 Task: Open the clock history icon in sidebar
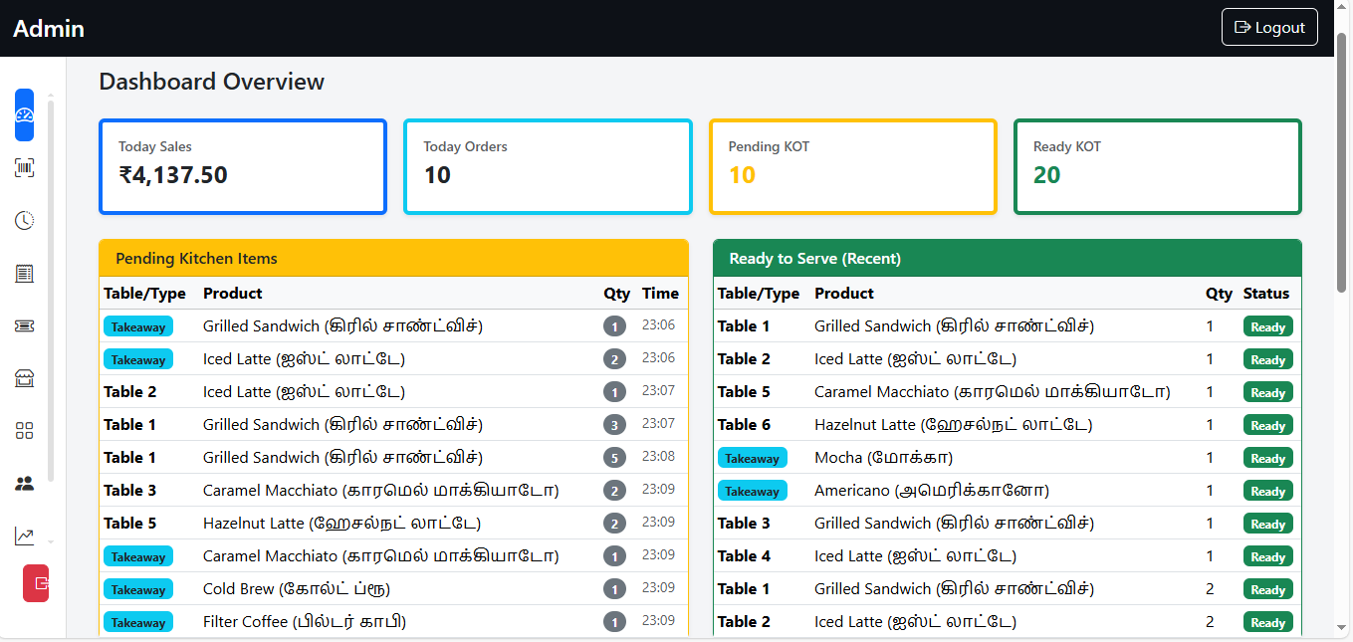pos(24,221)
